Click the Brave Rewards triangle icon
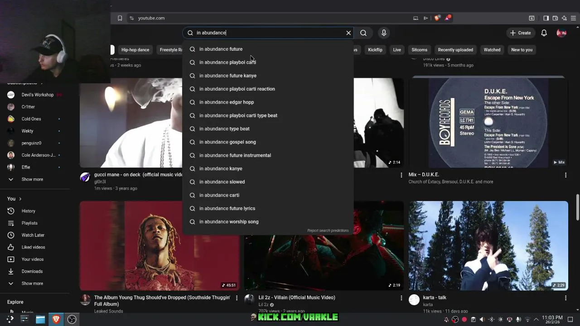This screenshot has height=326, width=580. pos(448,18)
